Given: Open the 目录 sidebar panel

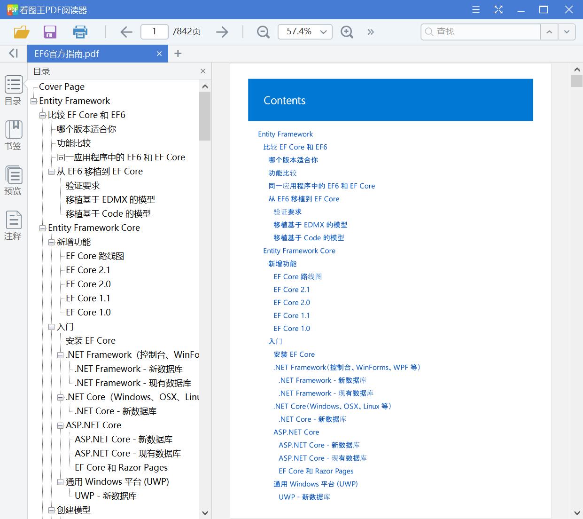Looking at the screenshot, I should (13, 90).
